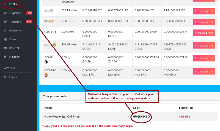Click the Convert balance-scale icon
This screenshot has height=131, width=220.
5,39
